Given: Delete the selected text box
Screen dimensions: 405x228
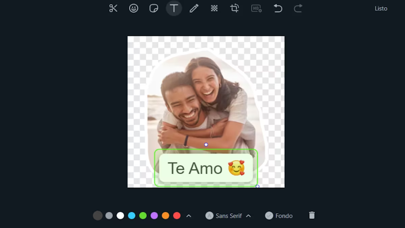Looking at the screenshot, I should pos(312,215).
